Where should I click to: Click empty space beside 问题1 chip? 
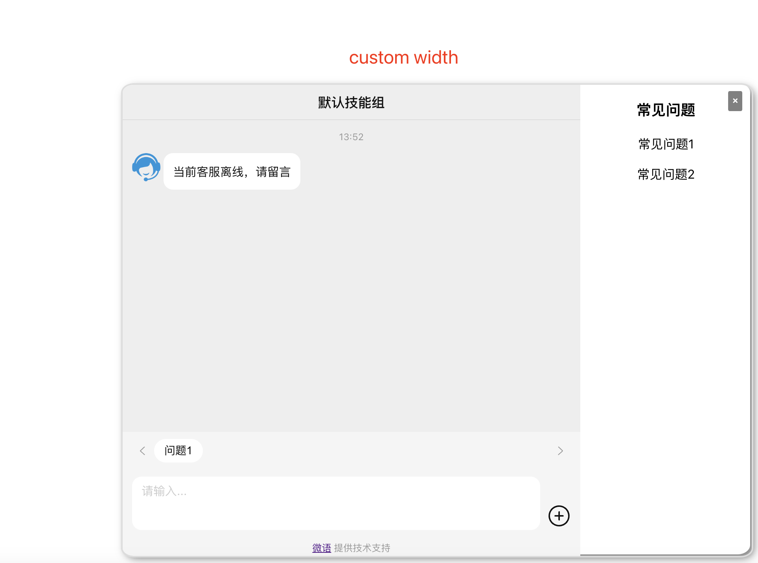tap(373, 450)
